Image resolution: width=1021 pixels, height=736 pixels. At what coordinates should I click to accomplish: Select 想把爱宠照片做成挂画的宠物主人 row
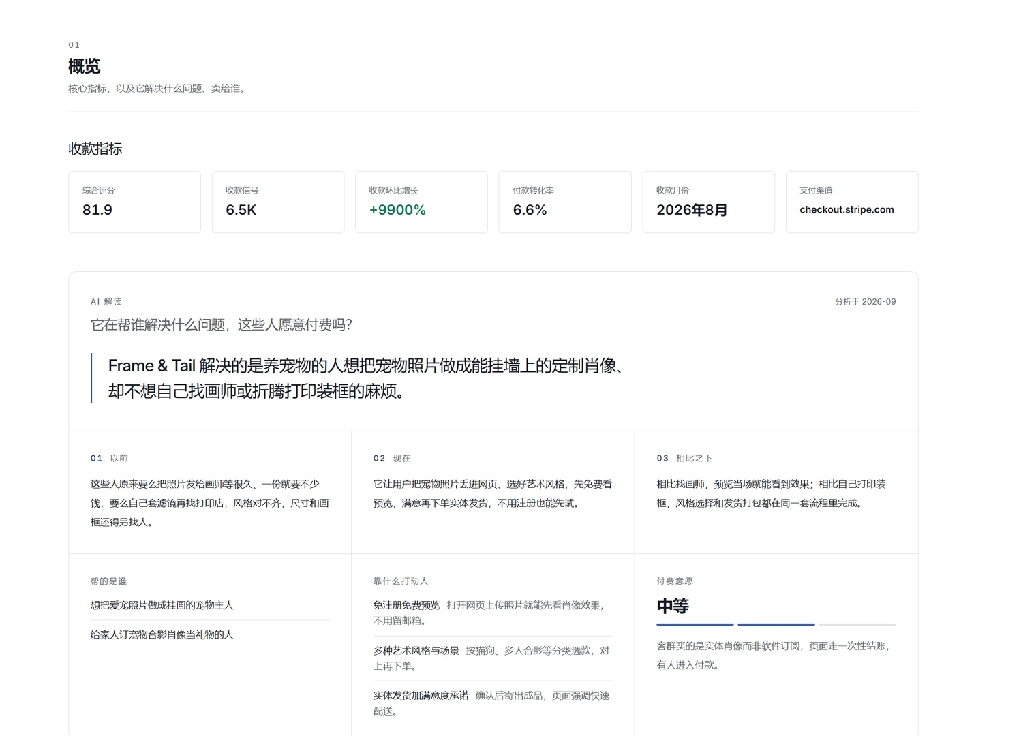click(210, 605)
